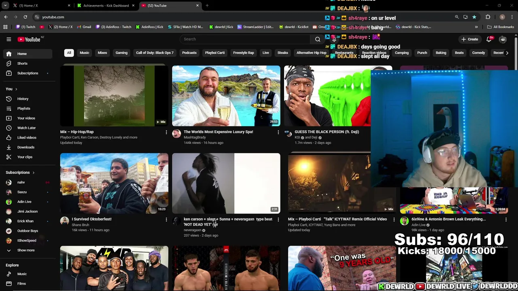
Task: Select the Playboi Carti filter chip
Action: (215, 53)
